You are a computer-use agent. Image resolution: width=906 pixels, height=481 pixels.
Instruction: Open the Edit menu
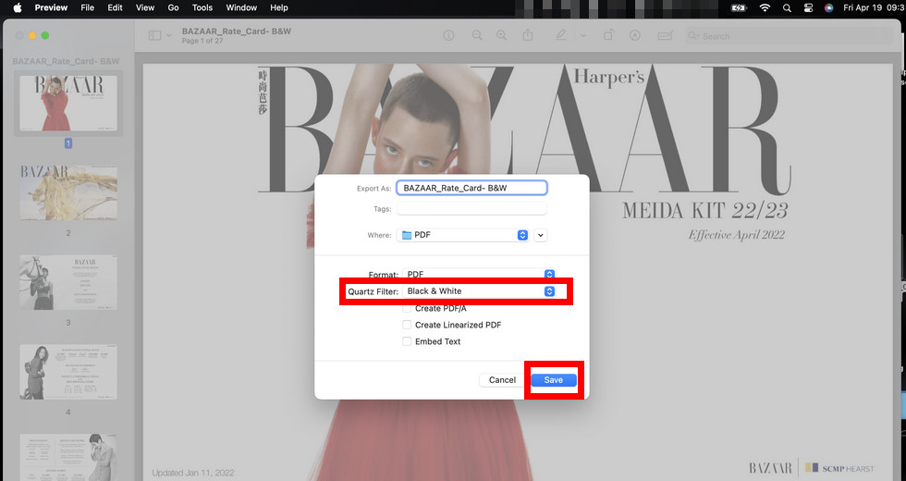coord(115,7)
